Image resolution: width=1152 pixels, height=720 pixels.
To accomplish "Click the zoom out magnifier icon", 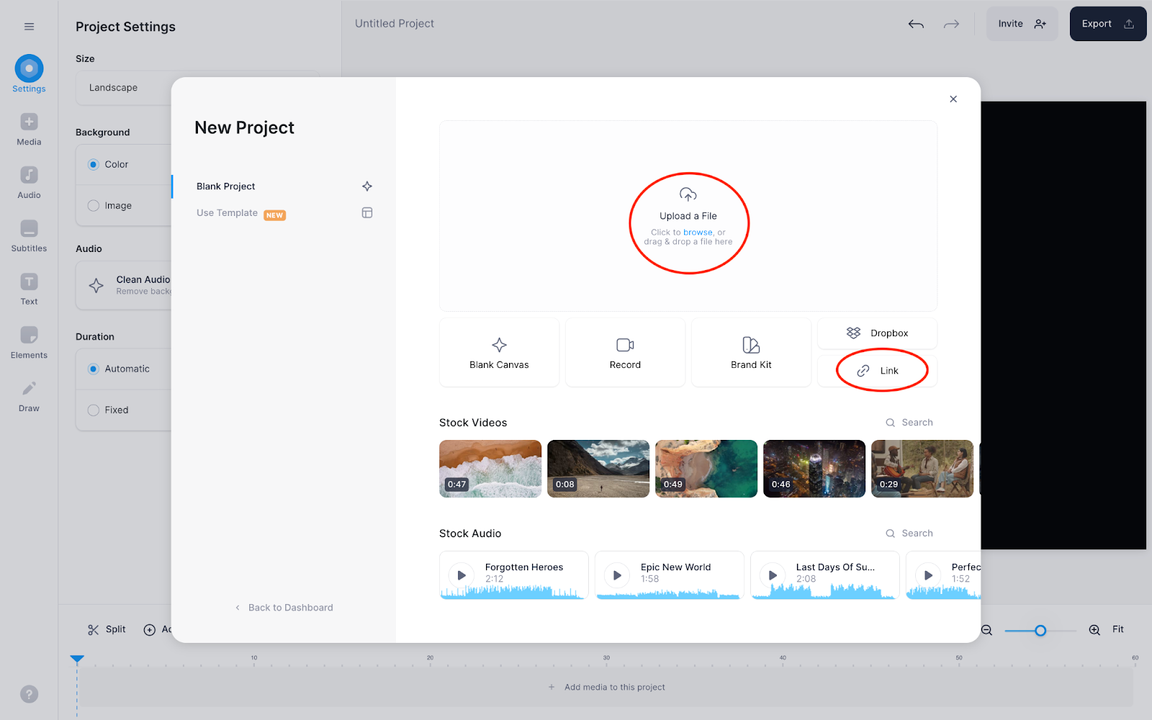I will click(986, 630).
